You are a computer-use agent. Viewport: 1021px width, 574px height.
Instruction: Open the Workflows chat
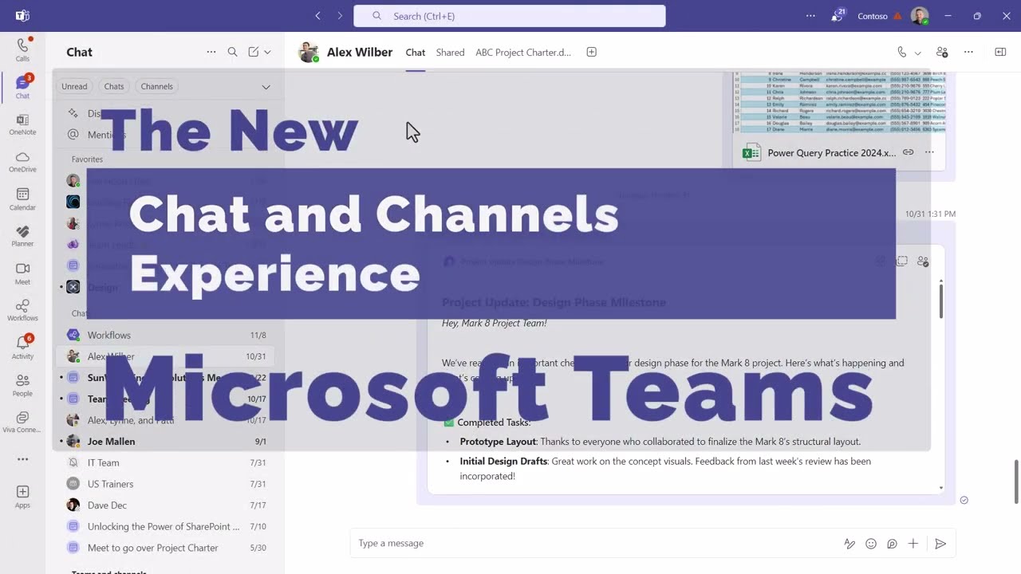tap(166, 336)
